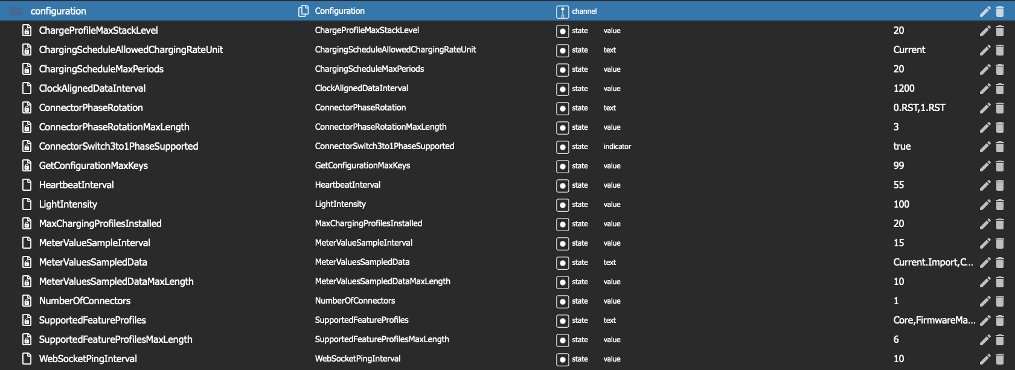Click the file icon of ChargeProfileMaxStackLevel
1015x370 pixels.
point(27,30)
